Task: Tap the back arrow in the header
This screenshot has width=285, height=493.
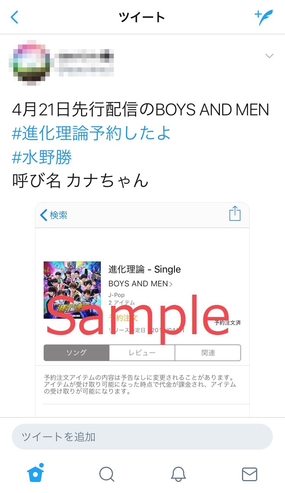Action: pyautogui.click(x=14, y=17)
